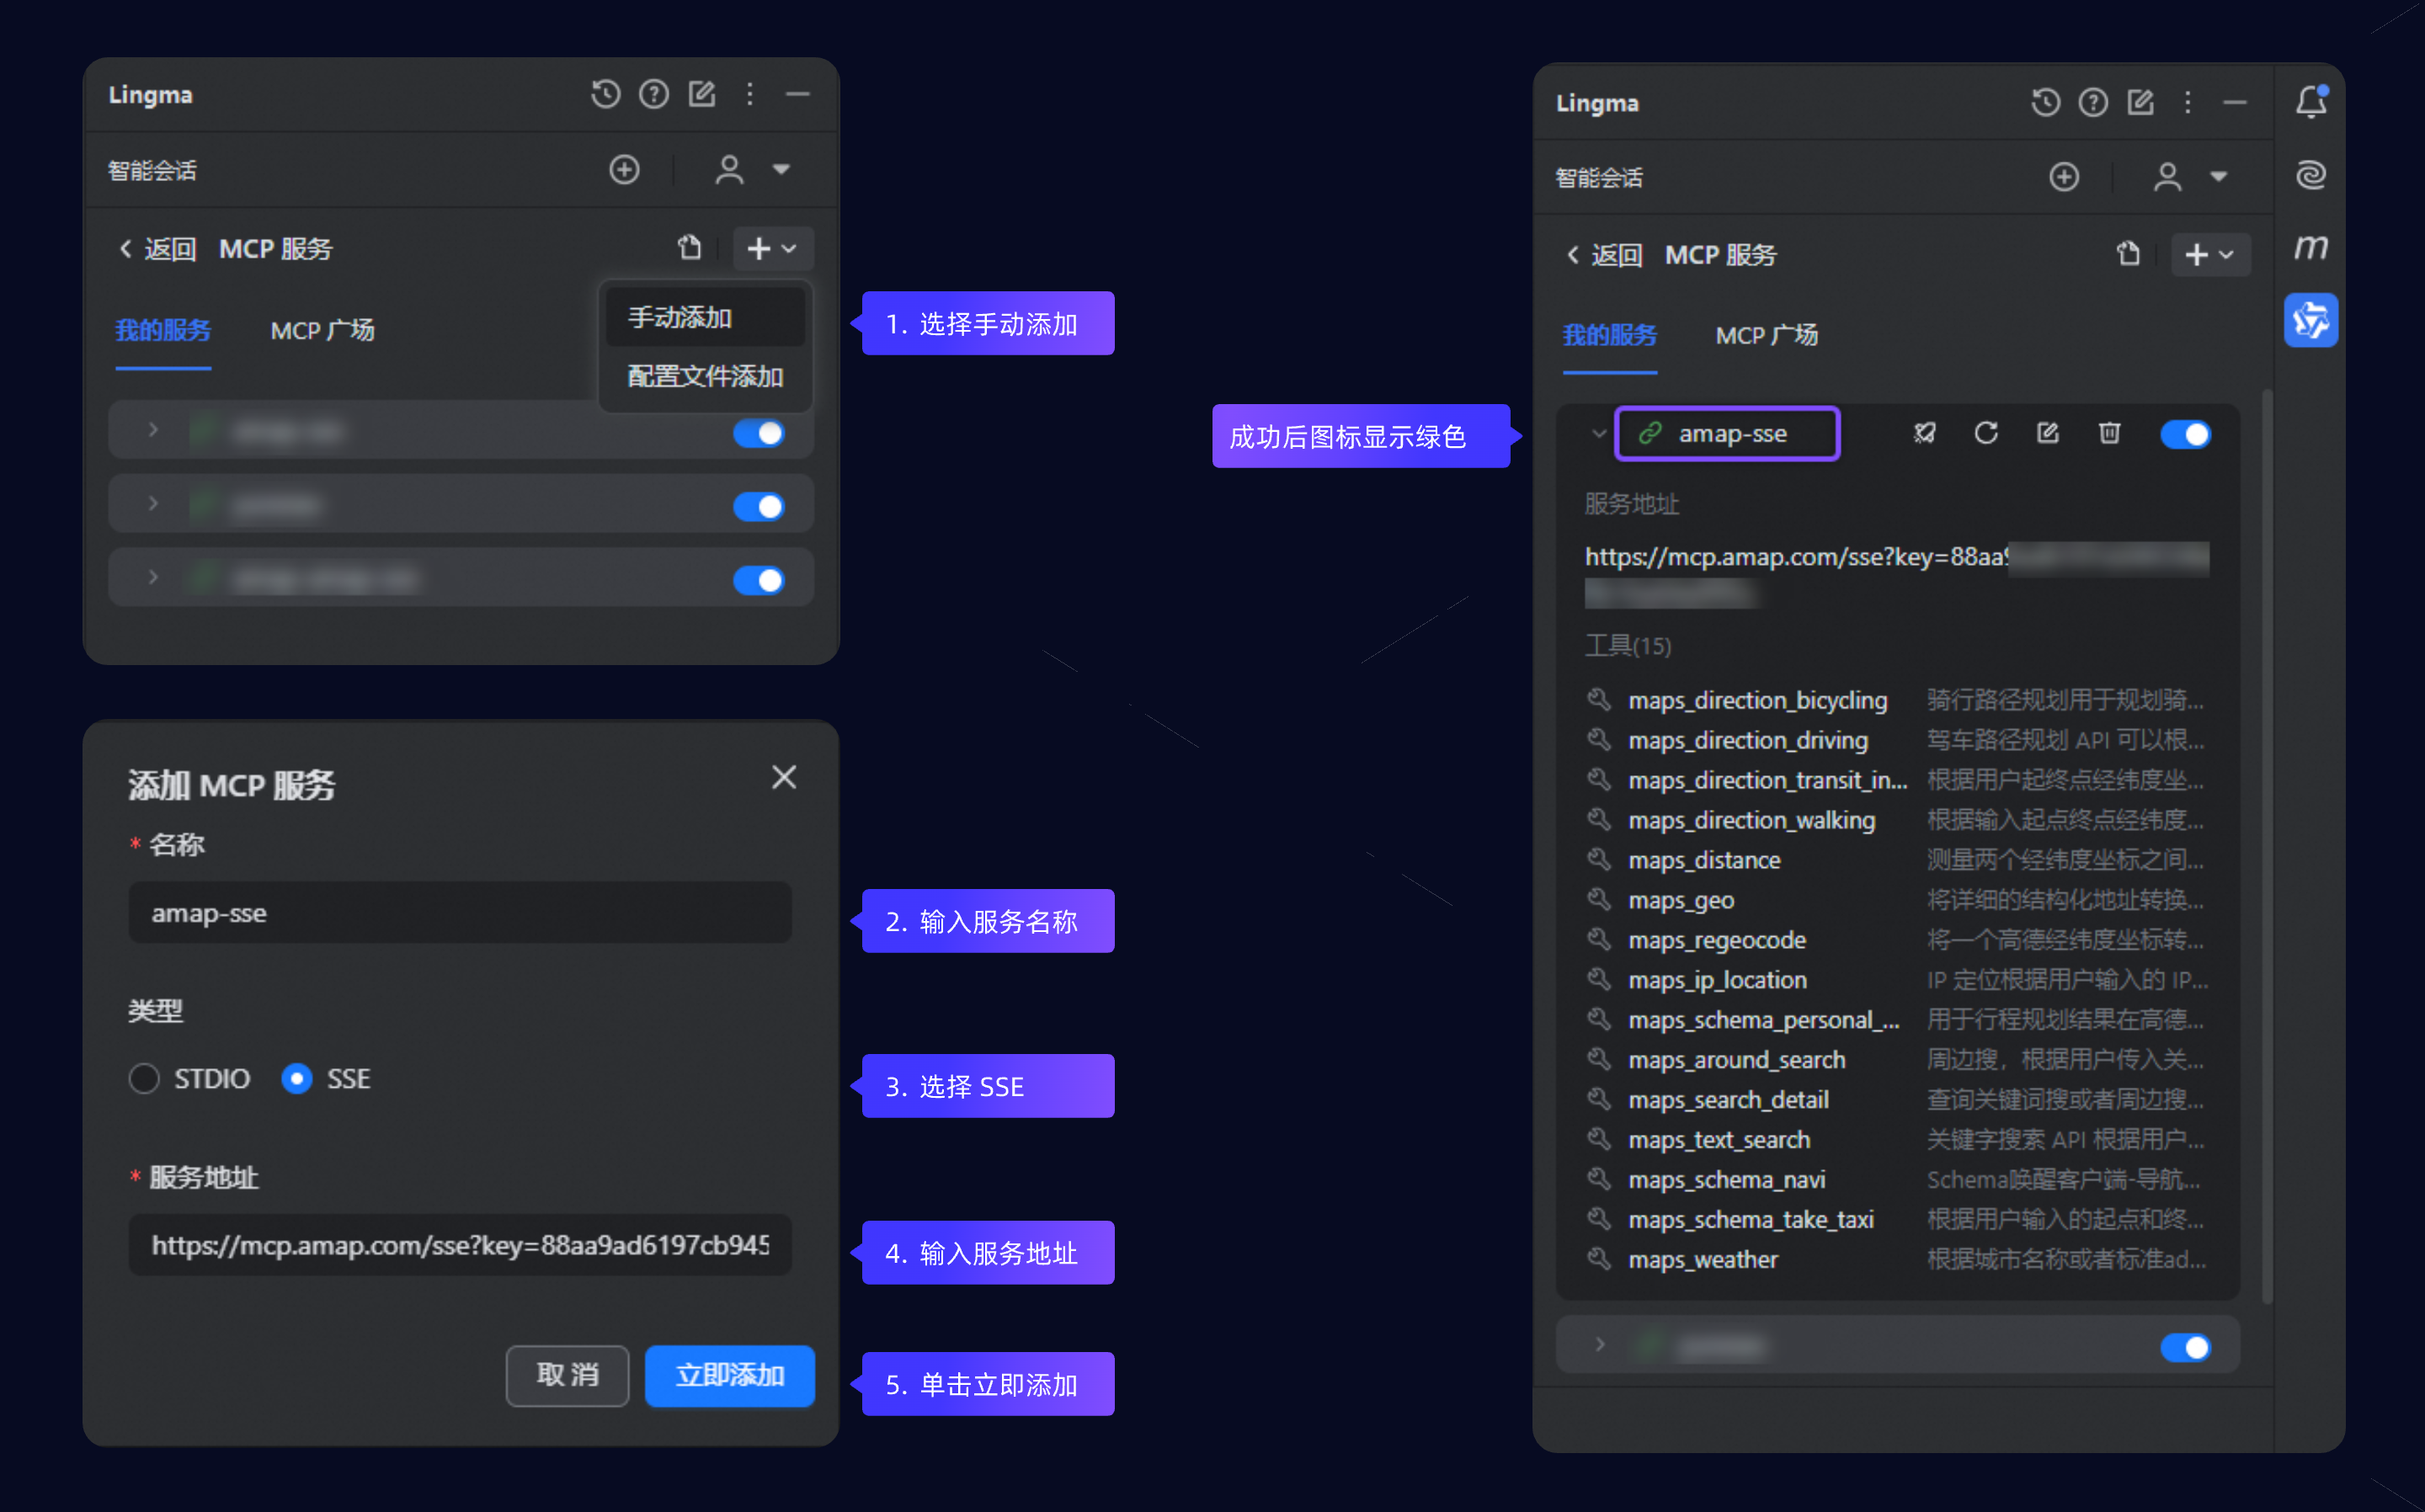Click the 立即添加 button
Screen dimensions: 2425x1512
click(x=730, y=1375)
